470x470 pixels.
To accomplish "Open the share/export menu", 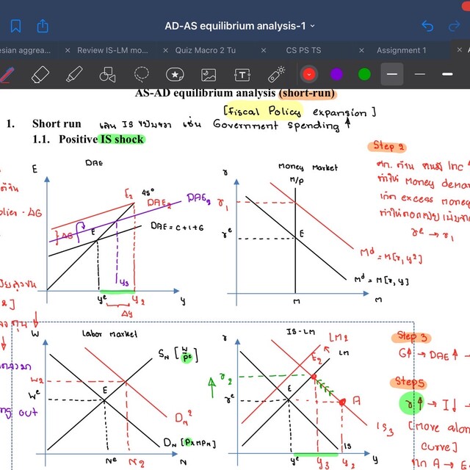I will click(43, 26).
